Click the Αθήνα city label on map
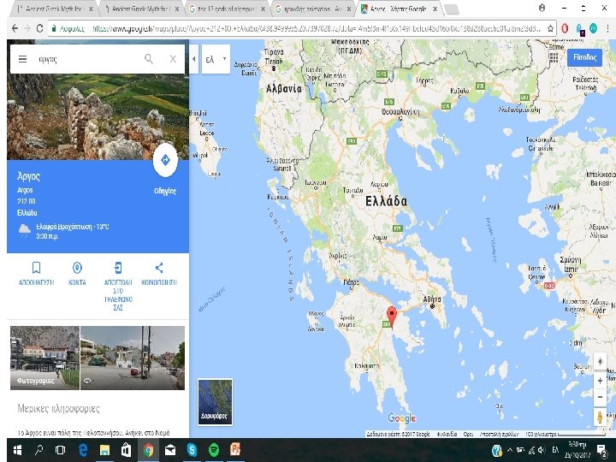The height and width of the screenshot is (462, 616). (x=432, y=299)
